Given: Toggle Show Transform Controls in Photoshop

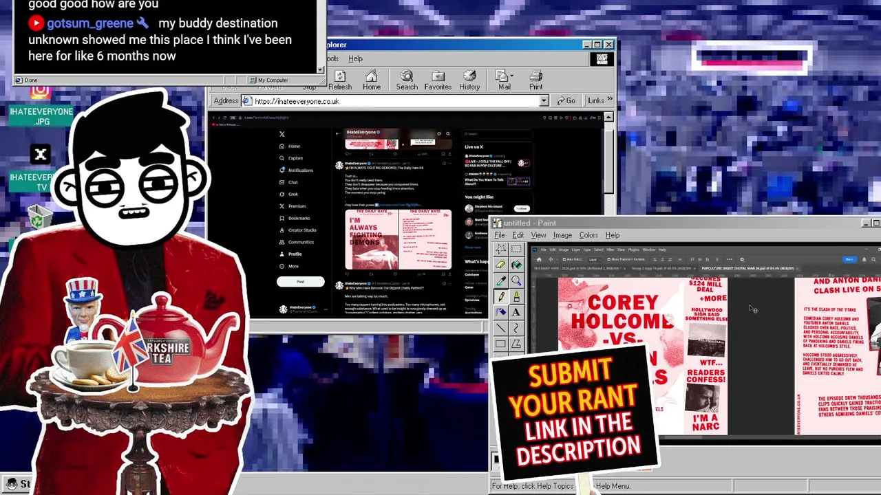Looking at the screenshot, I should [609, 259].
